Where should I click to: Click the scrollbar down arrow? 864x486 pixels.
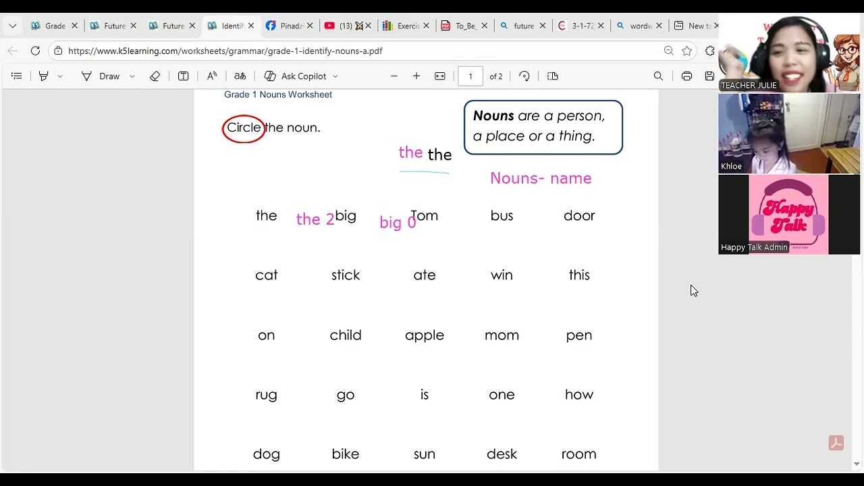[857, 464]
